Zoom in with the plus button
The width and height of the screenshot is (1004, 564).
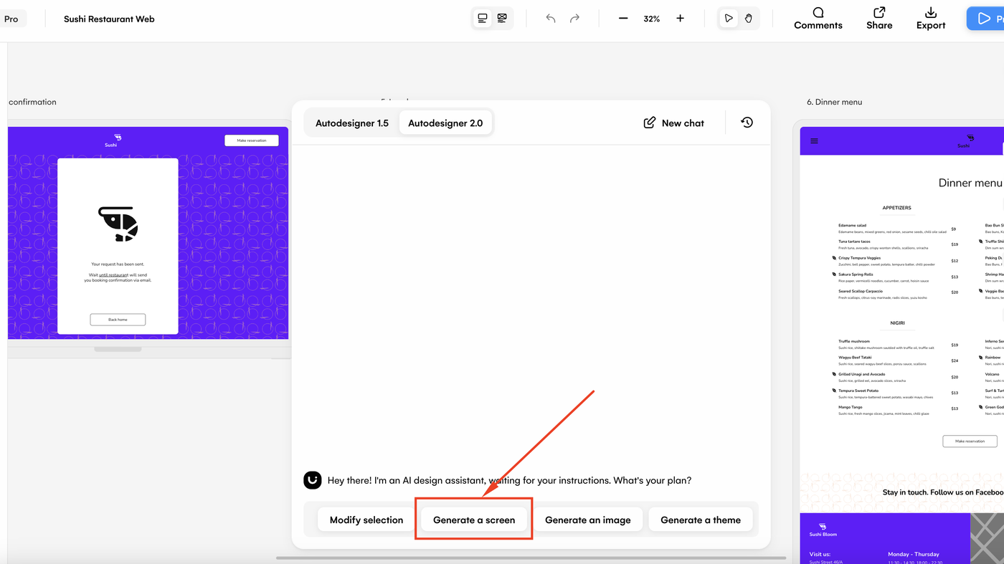click(x=680, y=19)
